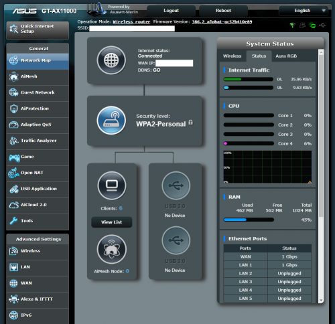Switch to the Aura RGB tab
This screenshot has height=324, width=335.
[x=286, y=56]
